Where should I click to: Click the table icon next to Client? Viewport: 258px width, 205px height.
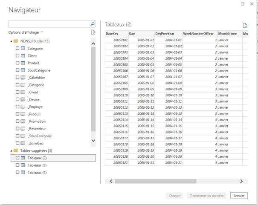pos(23,55)
